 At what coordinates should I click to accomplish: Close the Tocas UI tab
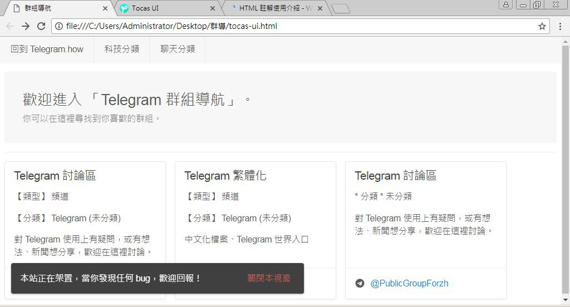click(213, 8)
